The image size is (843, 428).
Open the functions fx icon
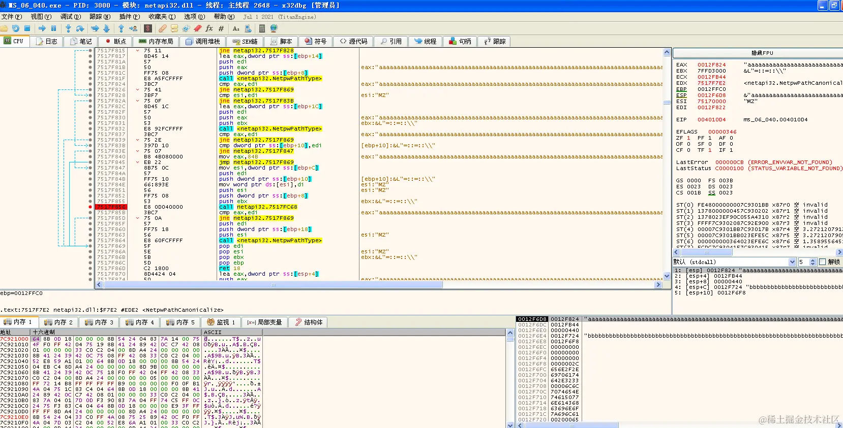click(x=209, y=28)
